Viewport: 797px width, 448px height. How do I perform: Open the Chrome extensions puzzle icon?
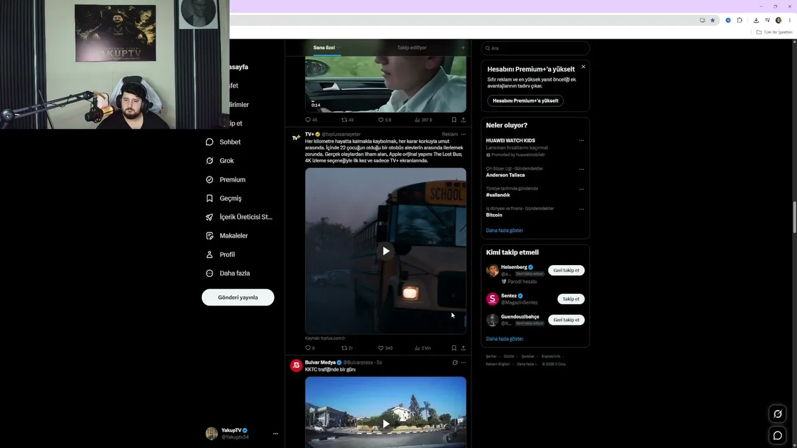click(740, 20)
